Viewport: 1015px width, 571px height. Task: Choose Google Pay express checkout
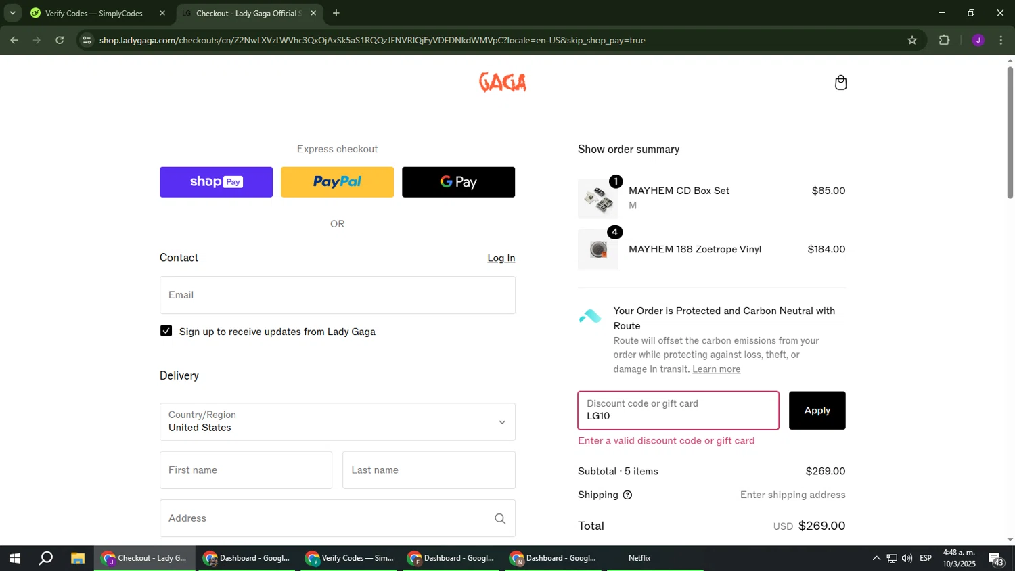pos(458,182)
